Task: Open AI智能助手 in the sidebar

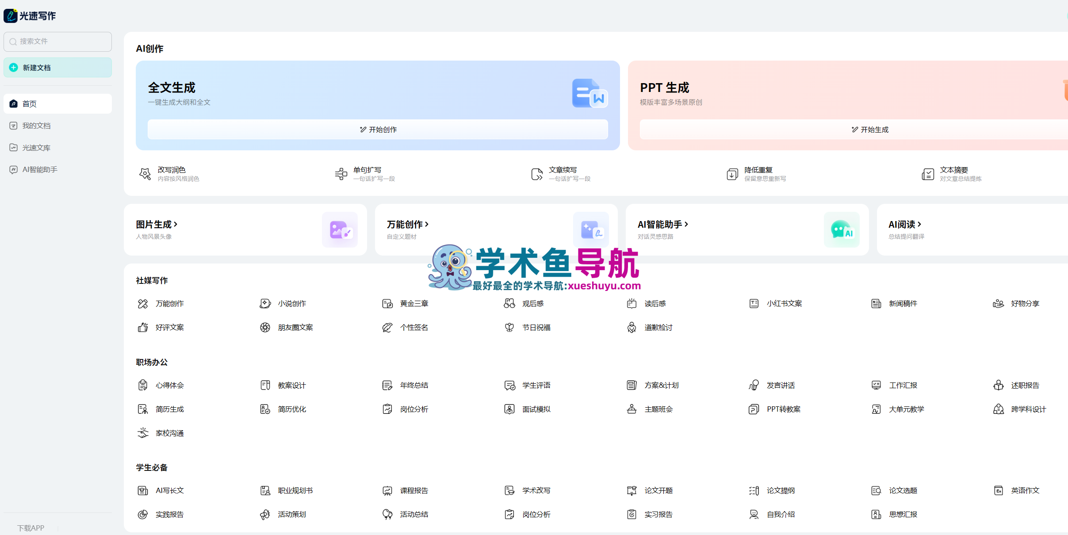Action: coord(57,169)
